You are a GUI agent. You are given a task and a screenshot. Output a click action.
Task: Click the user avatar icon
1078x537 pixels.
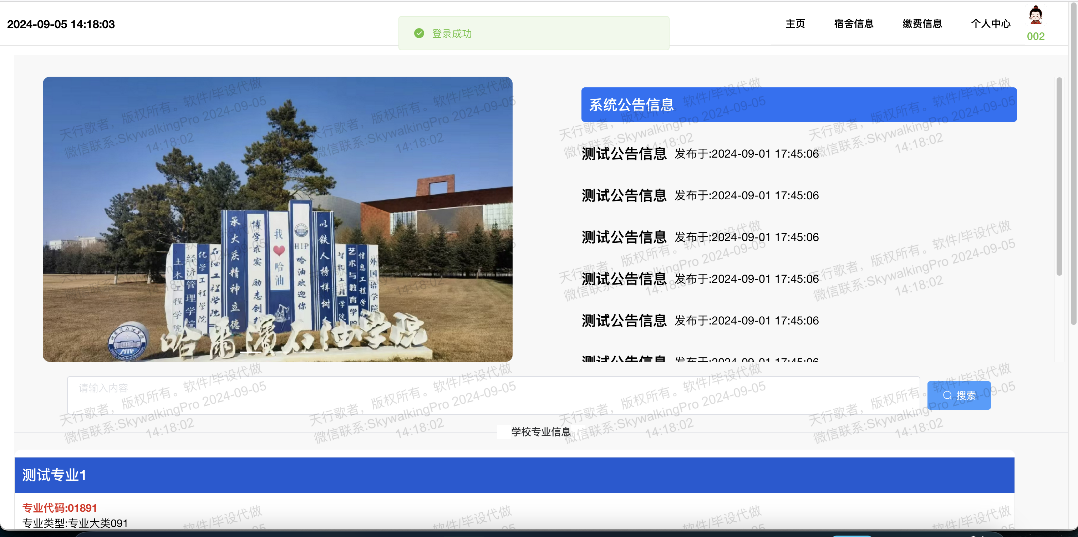1036,15
